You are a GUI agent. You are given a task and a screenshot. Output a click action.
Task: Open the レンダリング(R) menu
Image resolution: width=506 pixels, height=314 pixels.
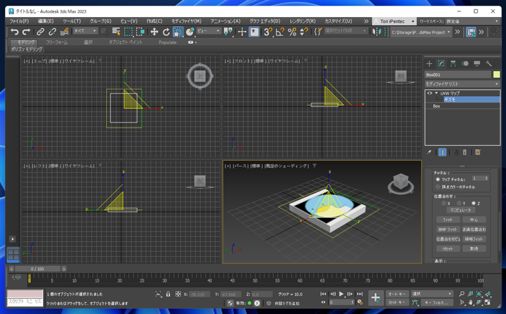[302, 21]
